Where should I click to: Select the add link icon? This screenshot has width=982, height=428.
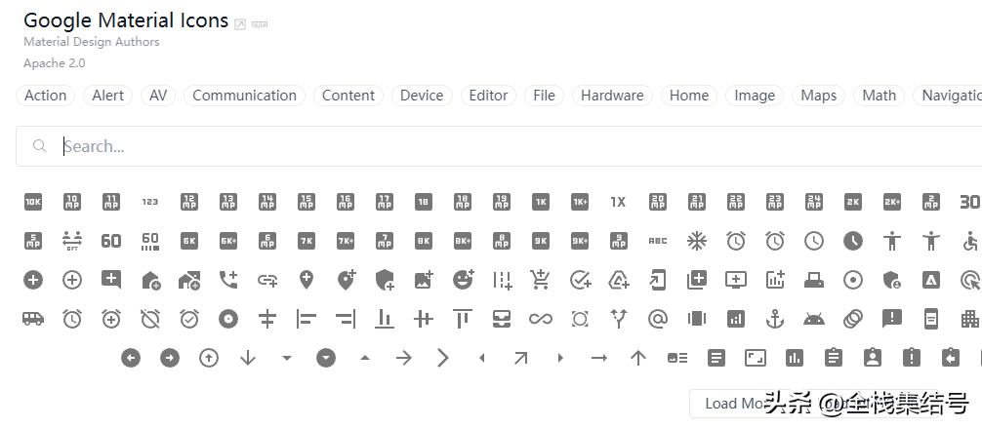267,280
